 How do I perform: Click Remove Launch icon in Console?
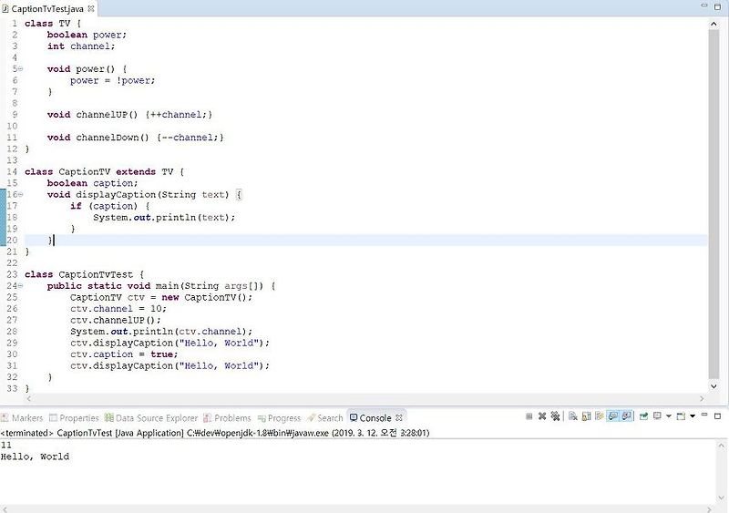[x=542, y=416]
